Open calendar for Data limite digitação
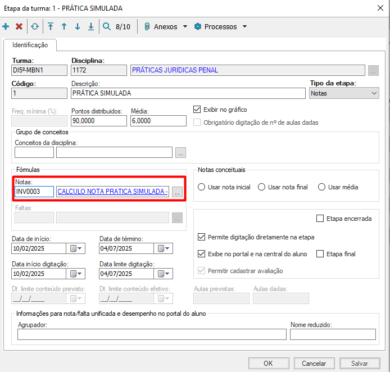 point(164,274)
